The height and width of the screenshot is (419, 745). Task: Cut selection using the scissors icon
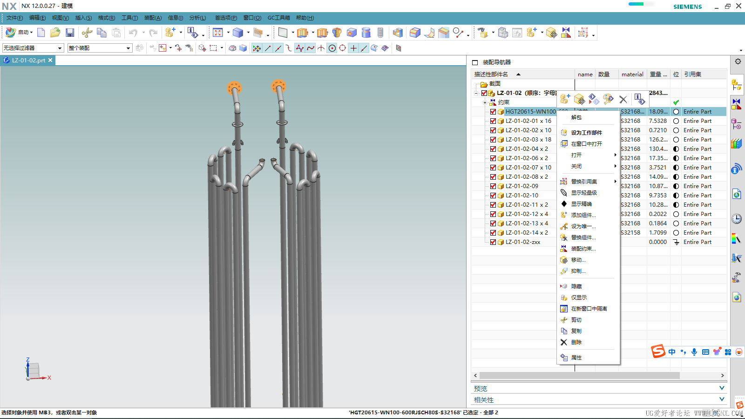(x=87, y=33)
